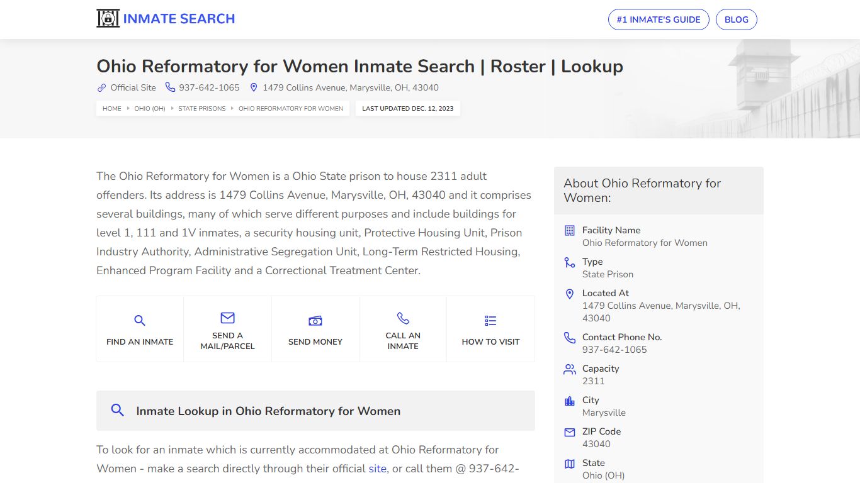Click the header address 1479 Collins Avenue
This screenshot has height=483, width=860.
pos(351,87)
